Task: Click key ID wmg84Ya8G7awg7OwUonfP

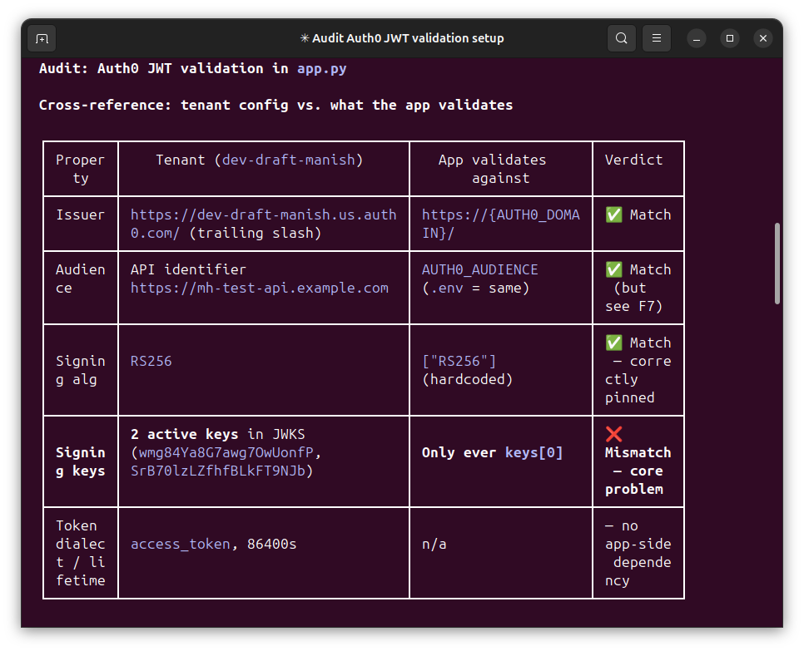Action: [226, 453]
